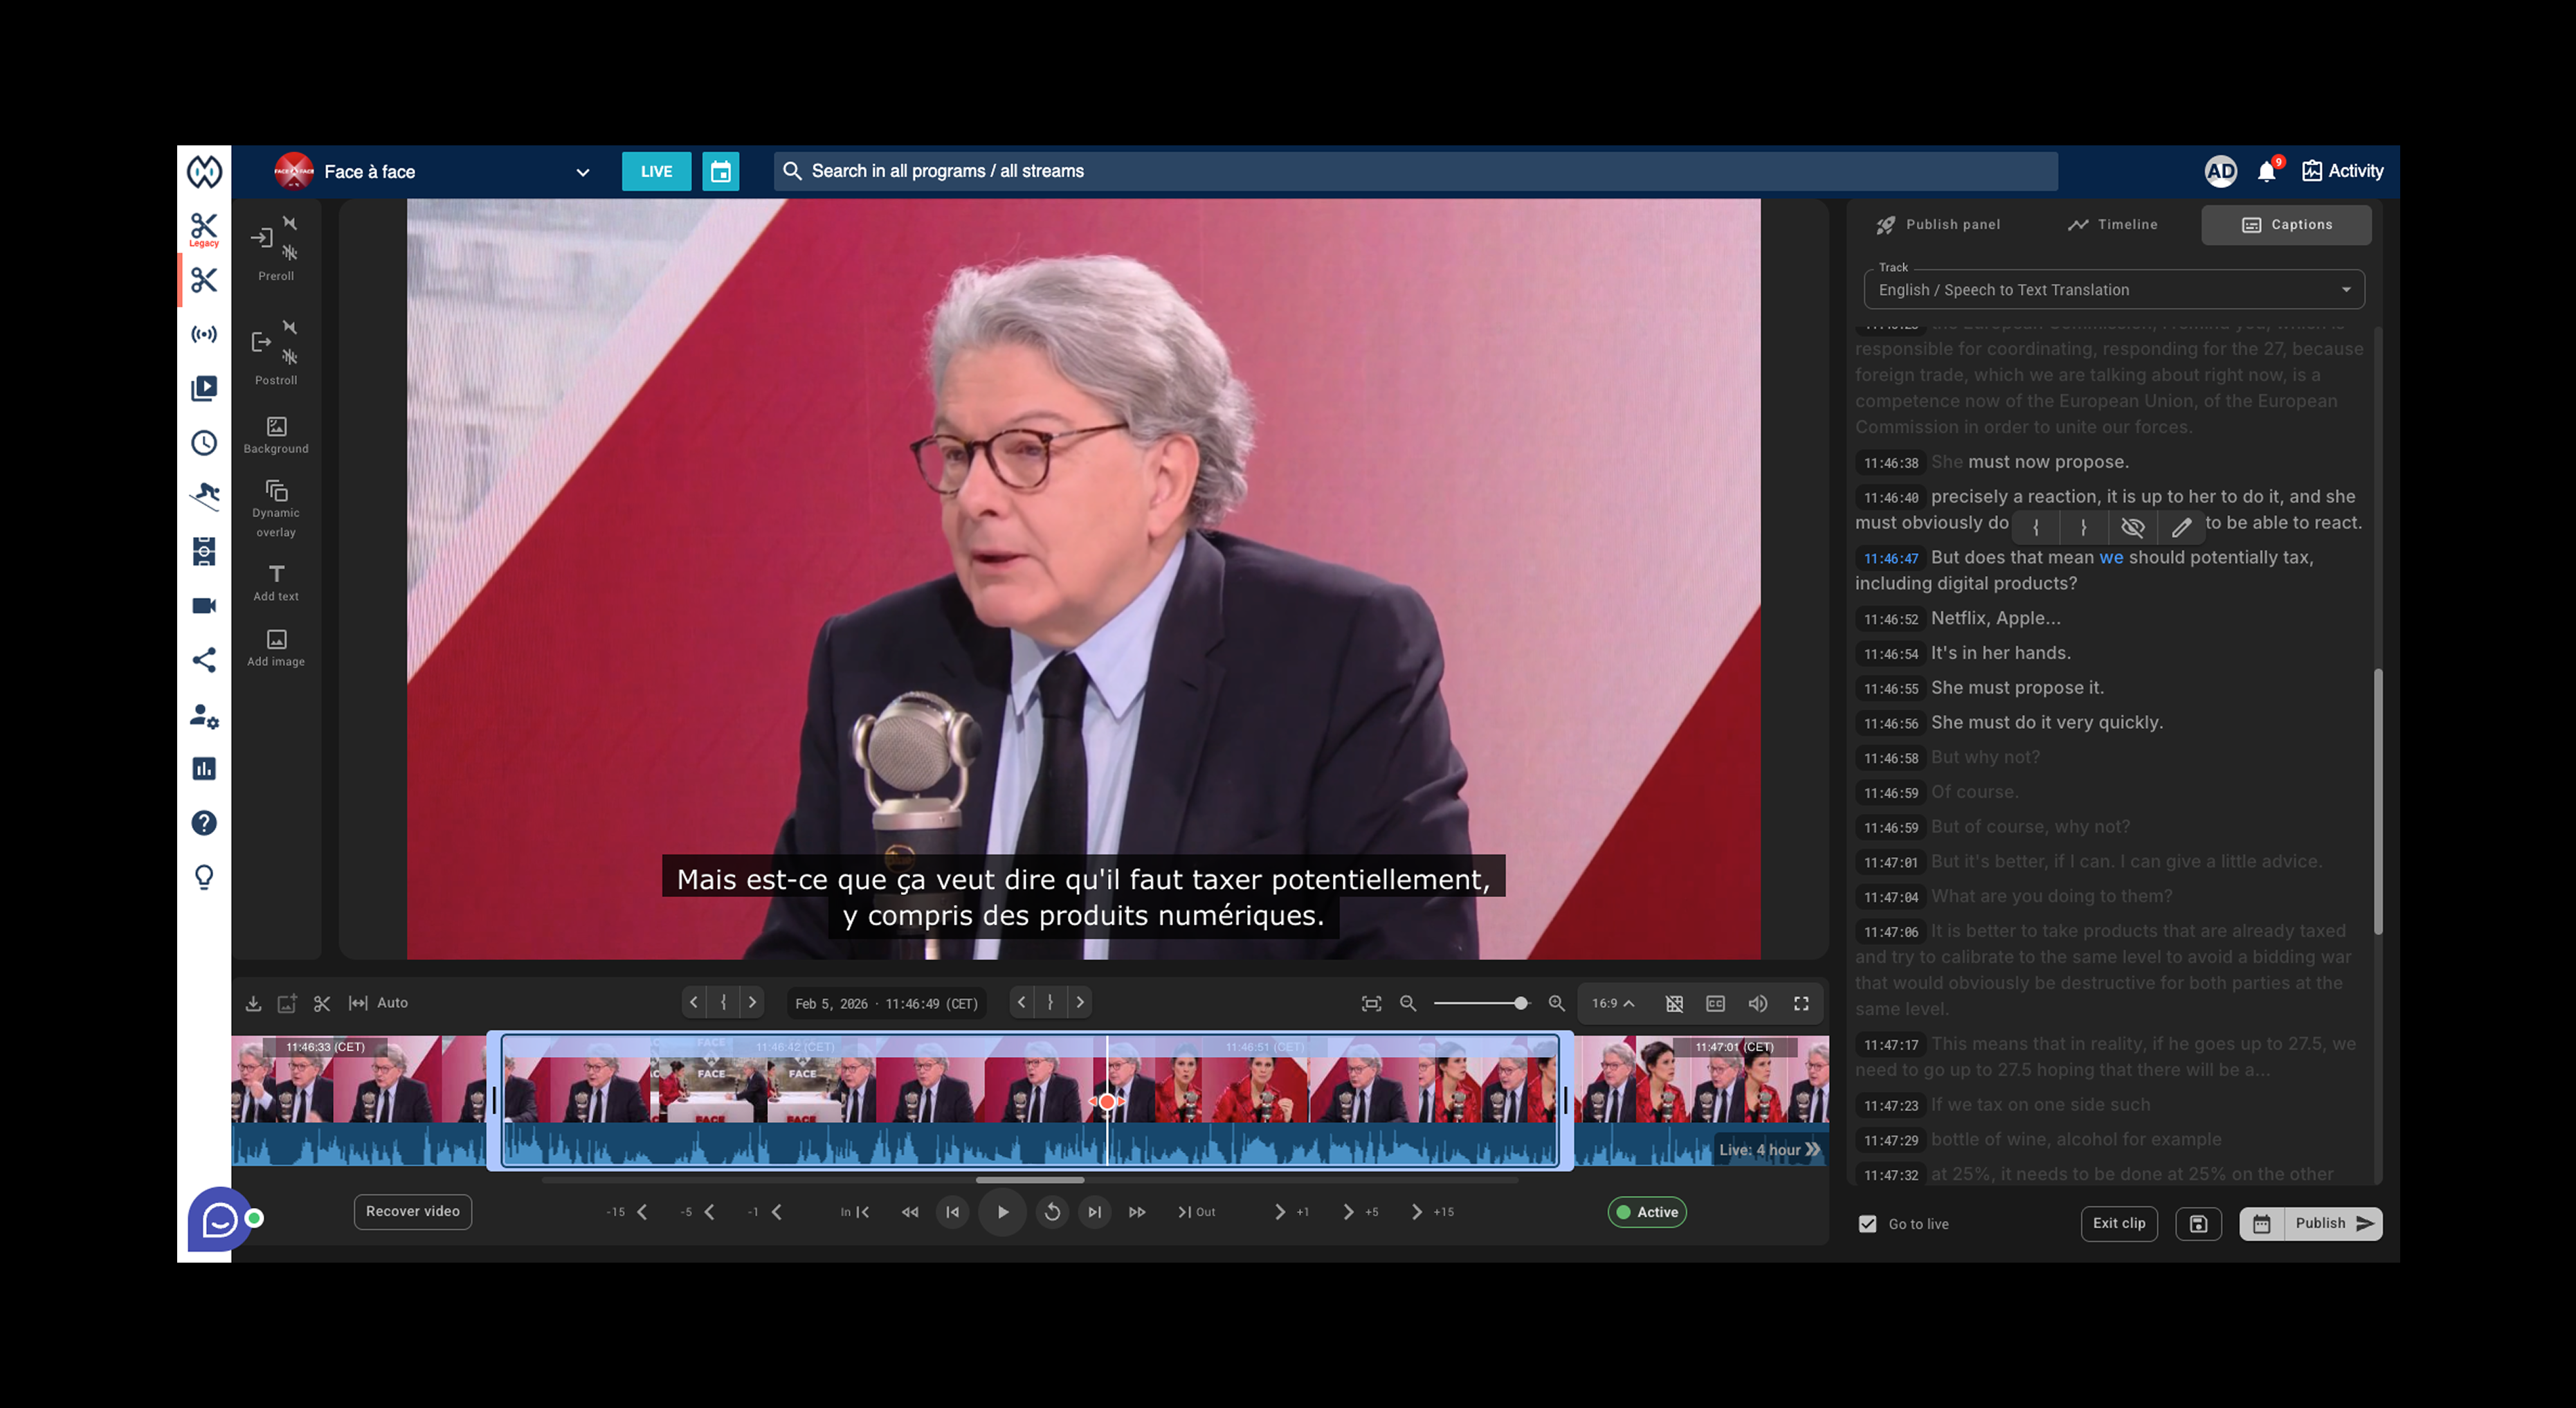
Task: Hide the caption with eye-slash icon
Action: [x=2132, y=527]
